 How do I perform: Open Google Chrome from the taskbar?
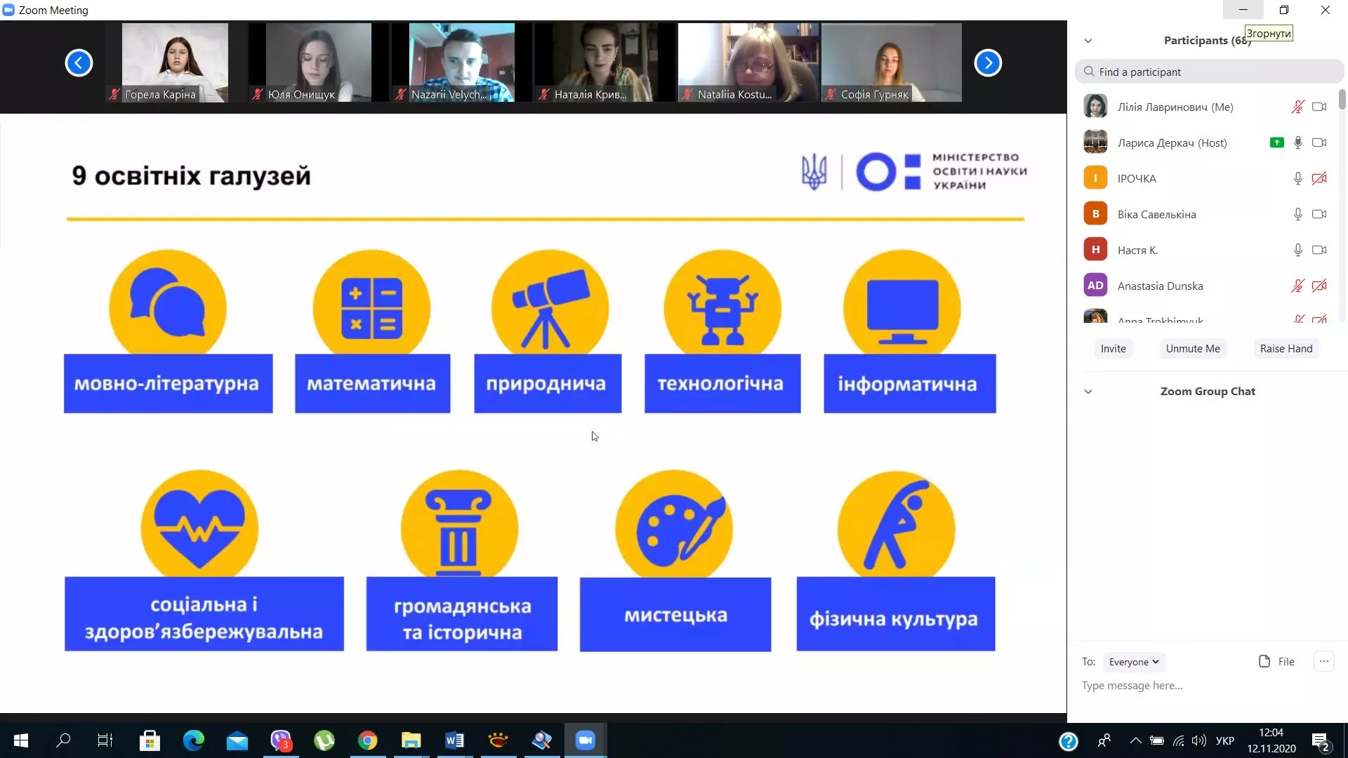pos(367,740)
